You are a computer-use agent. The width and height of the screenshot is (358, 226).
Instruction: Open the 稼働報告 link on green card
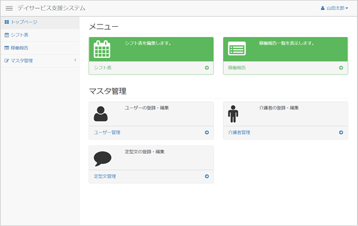pos(237,68)
